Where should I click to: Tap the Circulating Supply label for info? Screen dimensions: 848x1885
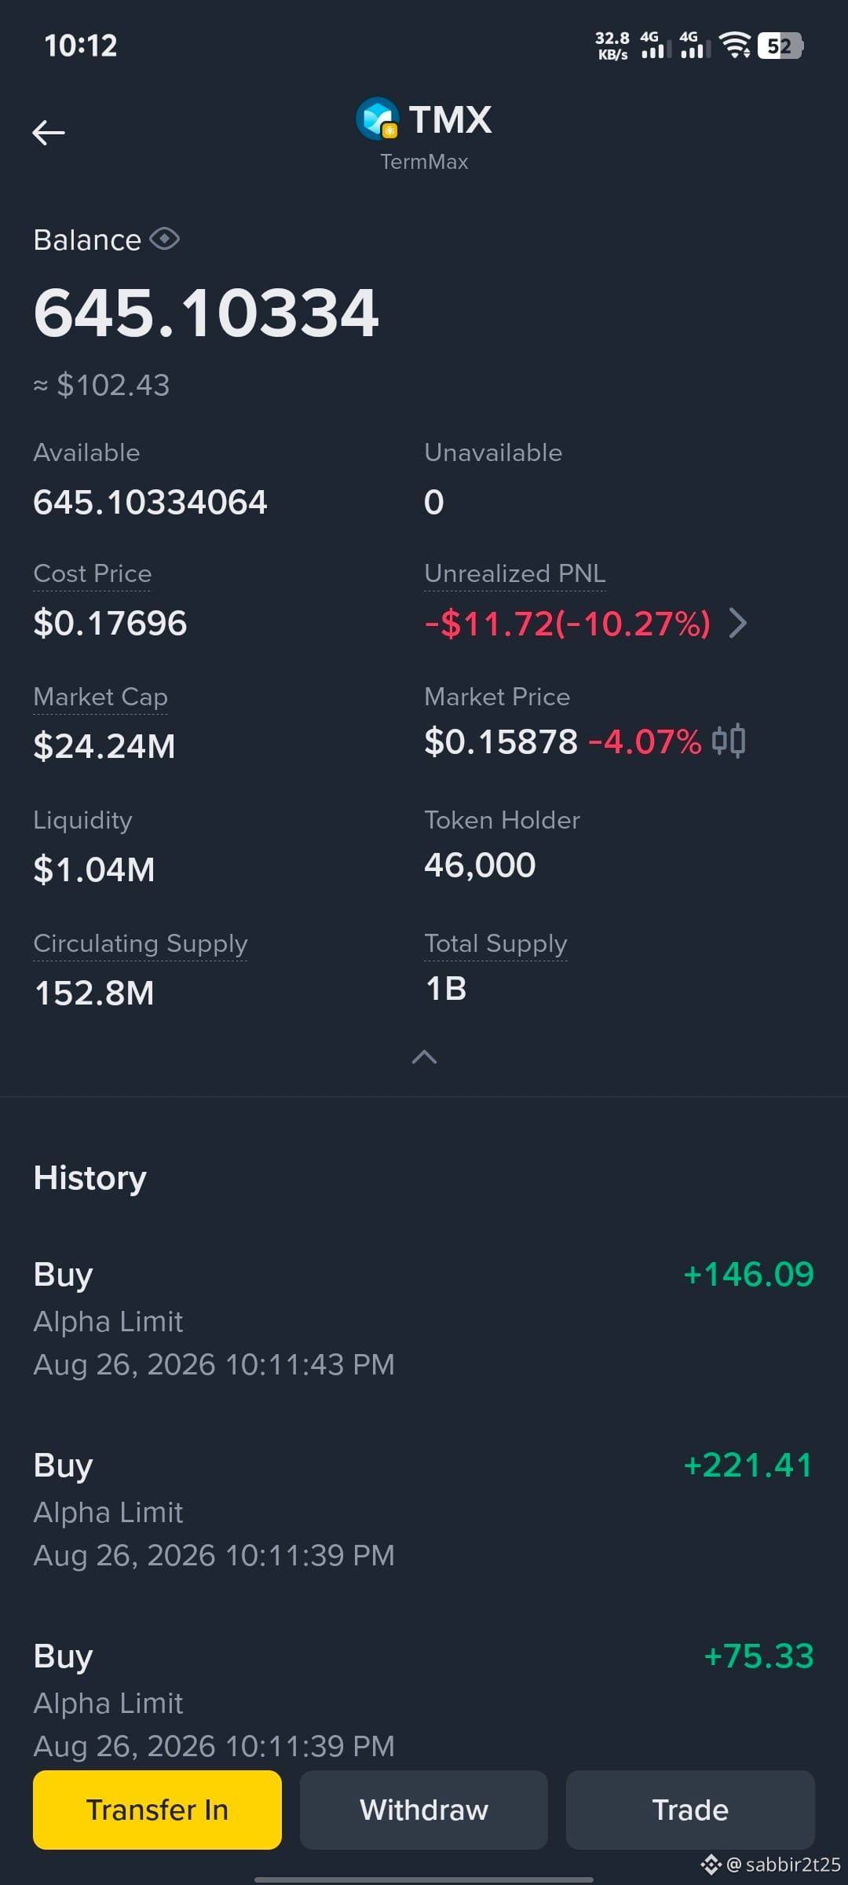click(141, 943)
